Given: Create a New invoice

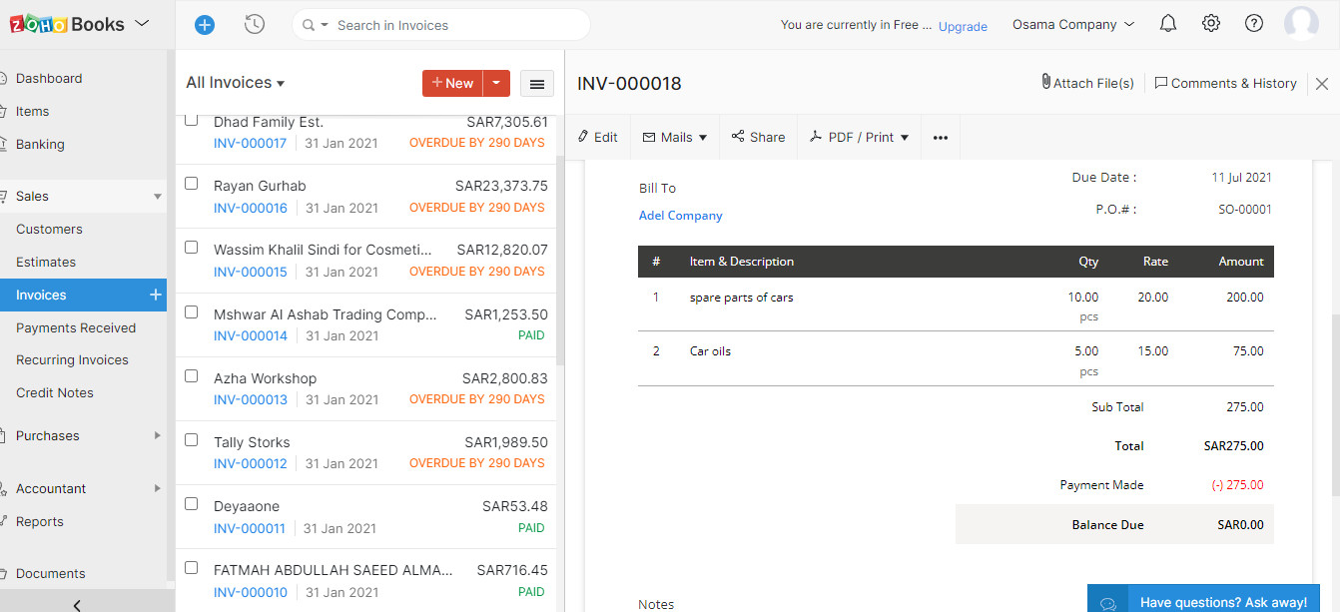Looking at the screenshot, I should (452, 84).
